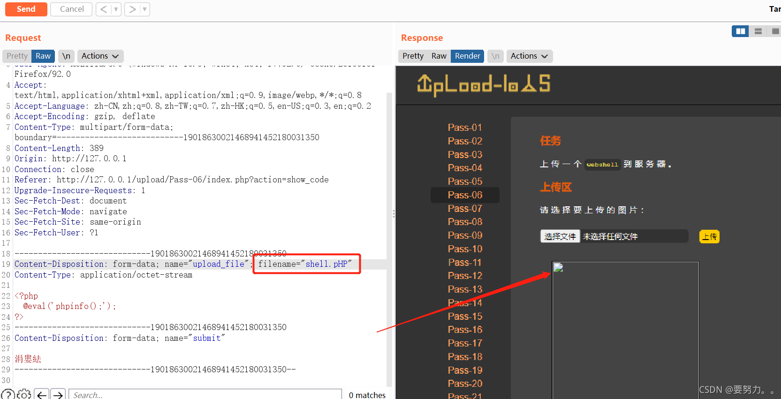The width and height of the screenshot is (781, 399).
Task: Select the top-bottom layout icon
Action: (758, 31)
